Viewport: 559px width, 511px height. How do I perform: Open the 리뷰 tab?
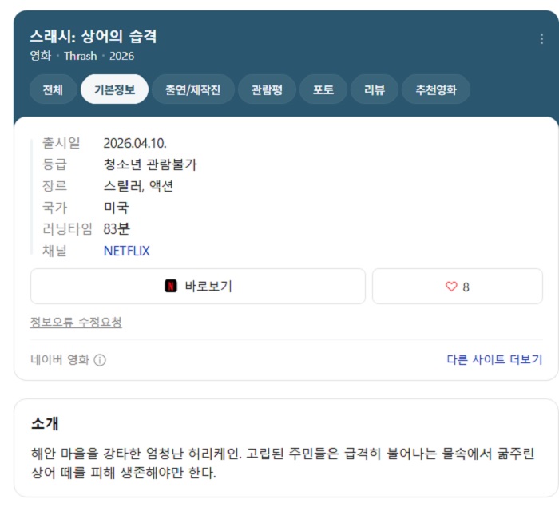coord(374,89)
